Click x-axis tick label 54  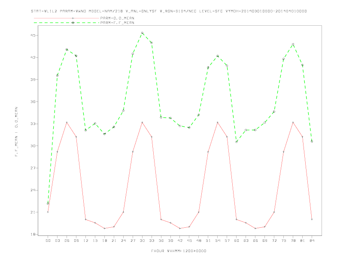point(218,241)
